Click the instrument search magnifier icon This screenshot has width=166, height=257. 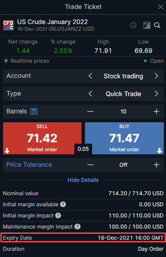(x=157, y=25)
